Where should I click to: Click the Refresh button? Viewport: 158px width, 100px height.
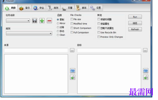point(135,29)
